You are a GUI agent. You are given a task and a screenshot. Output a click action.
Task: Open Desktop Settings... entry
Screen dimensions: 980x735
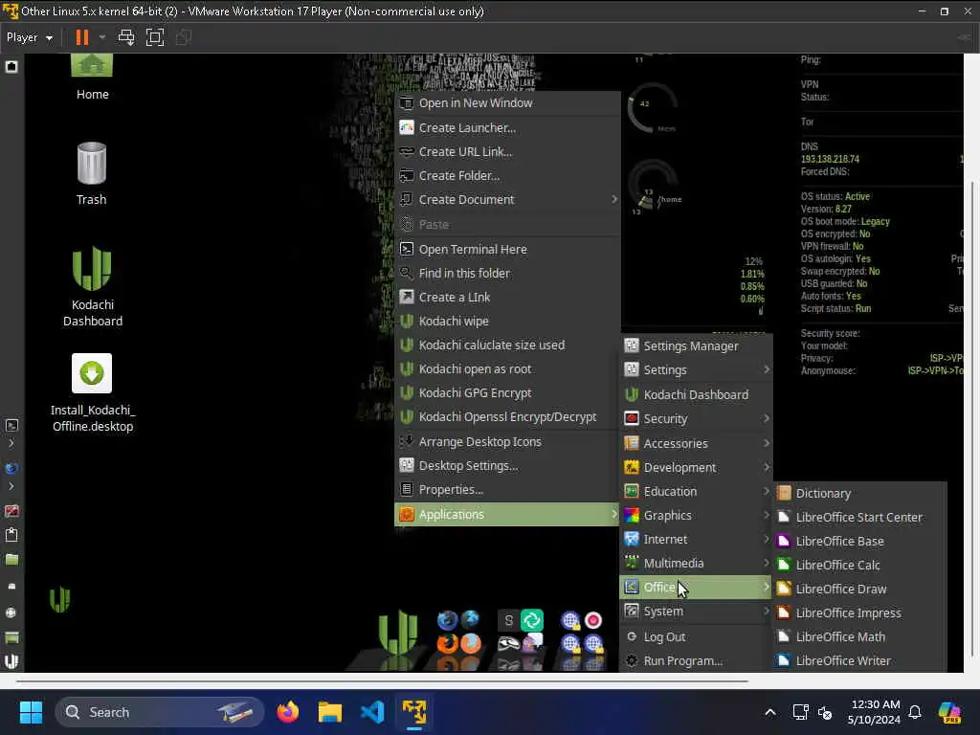click(x=507, y=466)
